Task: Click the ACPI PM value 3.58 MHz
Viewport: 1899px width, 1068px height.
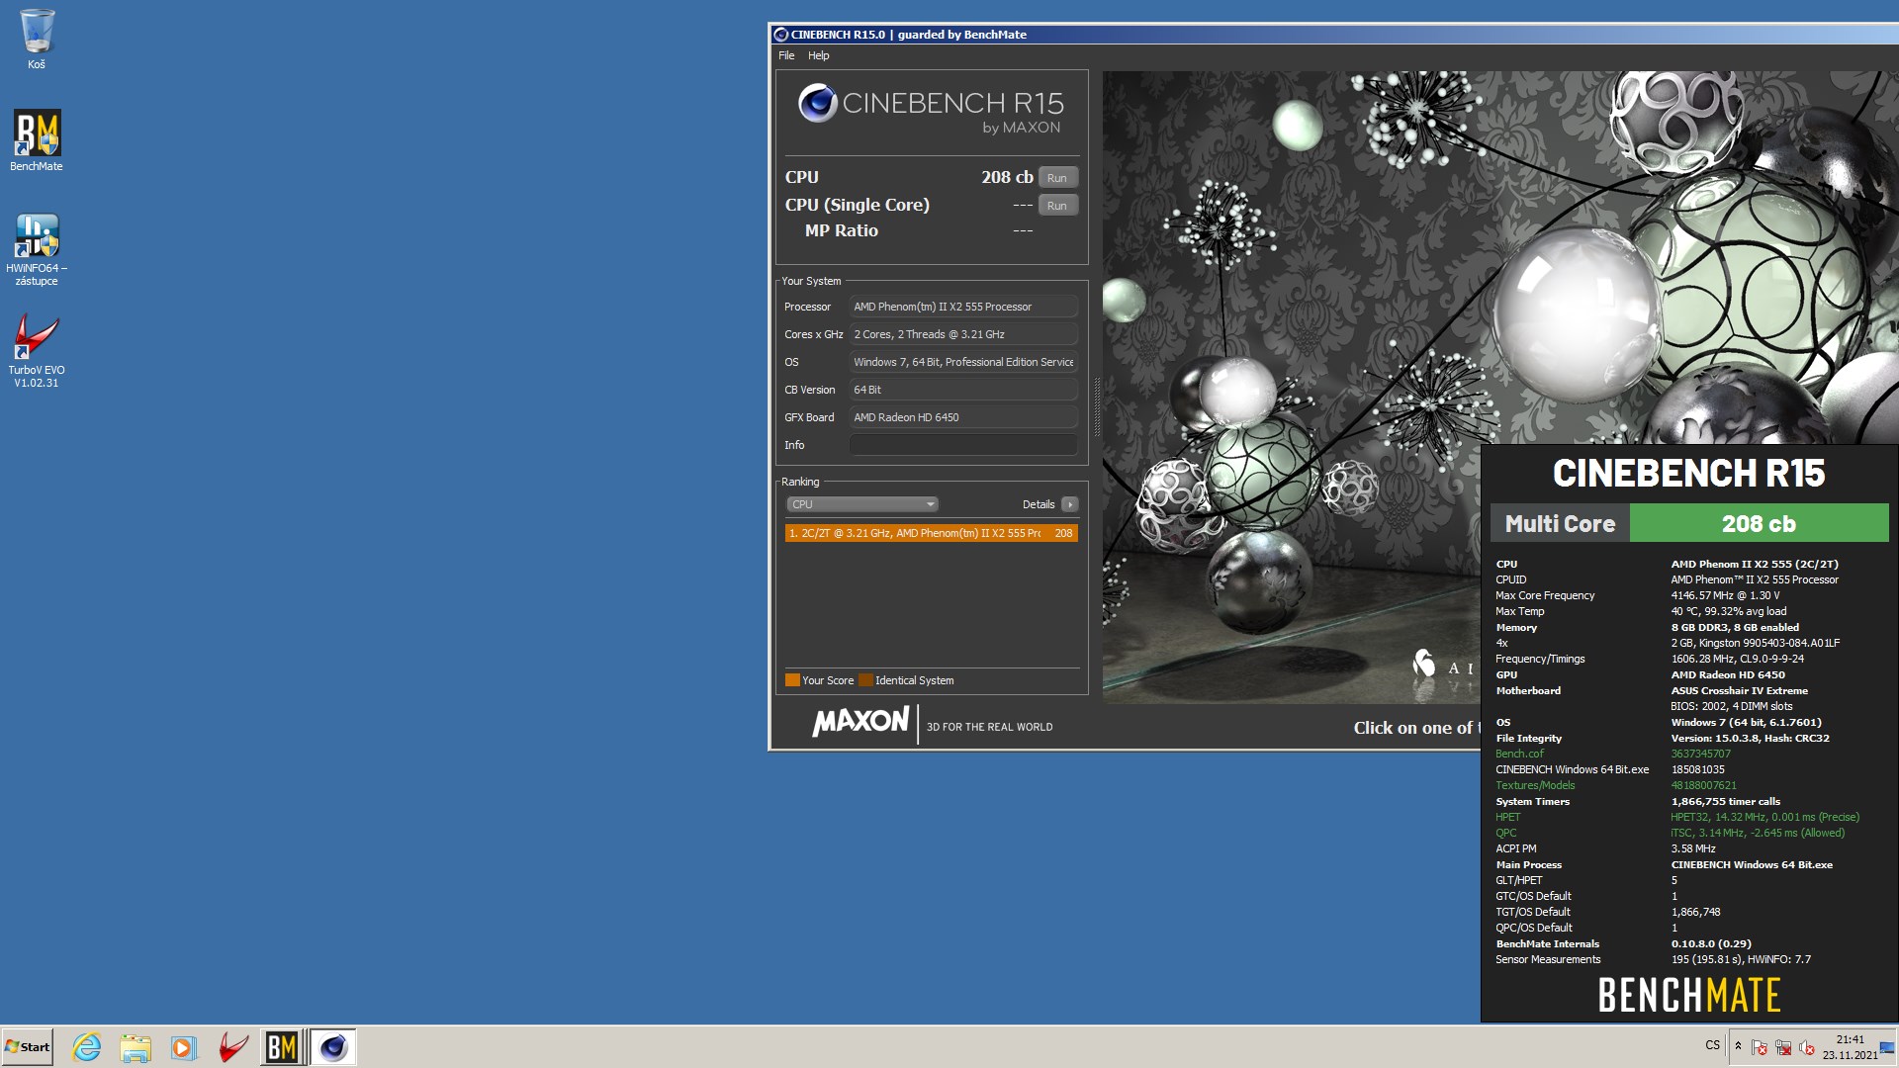Action: pyautogui.click(x=1693, y=848)
